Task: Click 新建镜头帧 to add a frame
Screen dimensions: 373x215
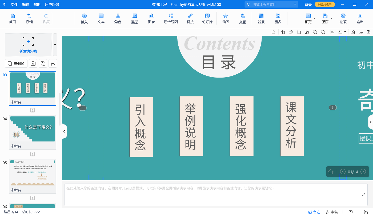Action: click(28, 44)
